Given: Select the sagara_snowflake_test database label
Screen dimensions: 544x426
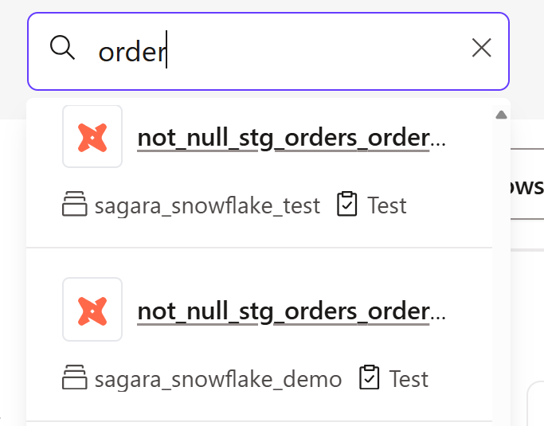Looking at the screenshot, I should (207, 205).
